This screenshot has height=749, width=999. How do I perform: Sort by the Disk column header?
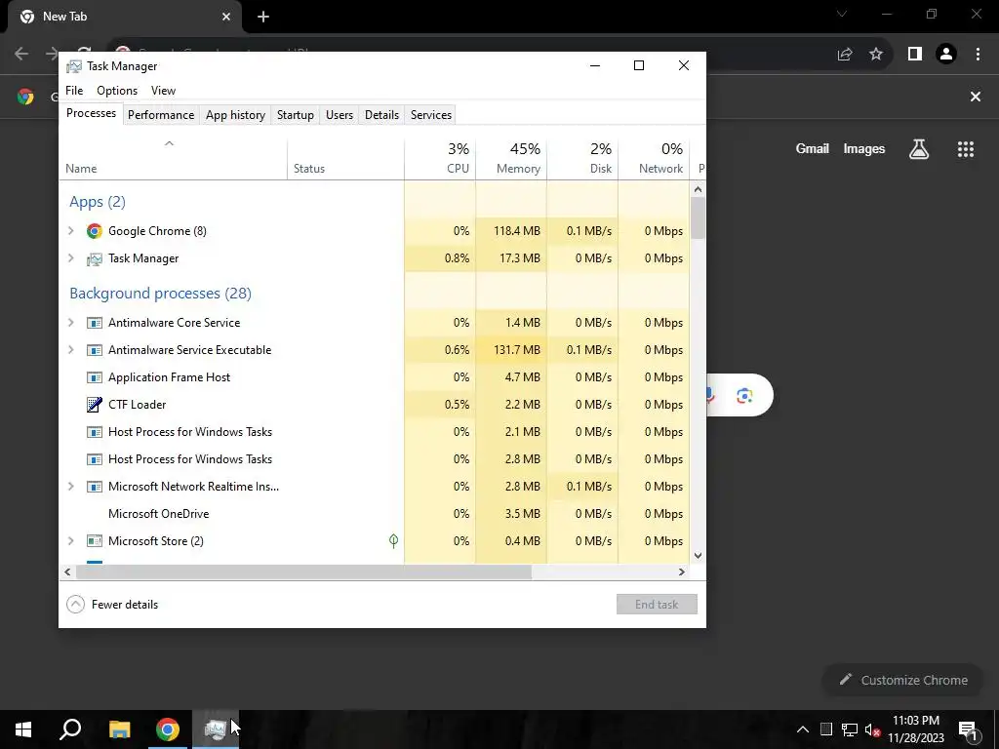(583, 159)
